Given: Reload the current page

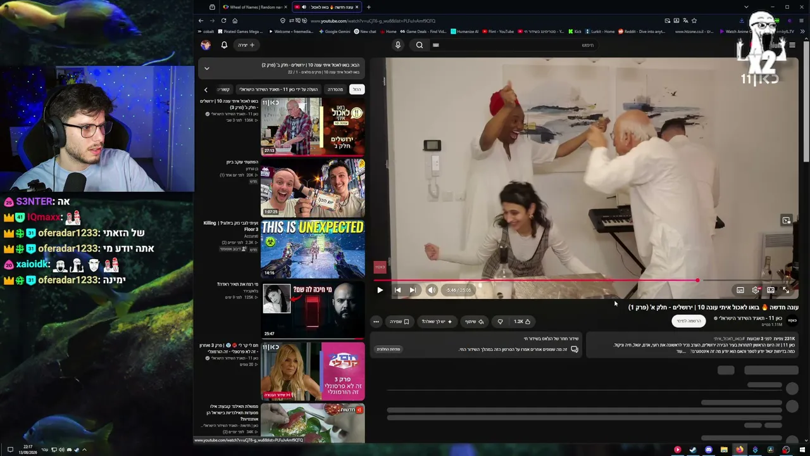Looking at the screenshot, I should tap(223, 20).
